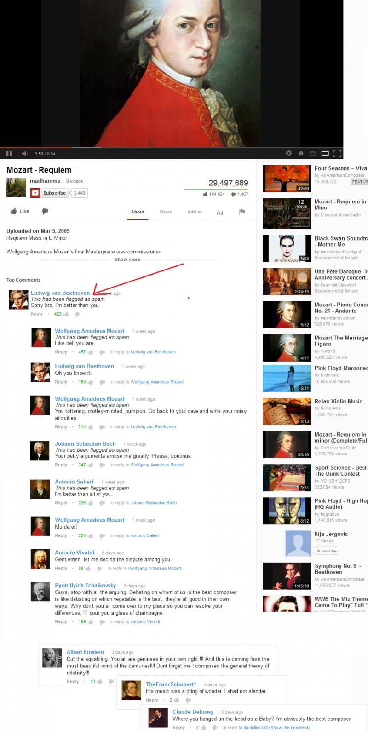Thumbs up Johann Sebastian Bach's comment
This screenshot has width=368, height=736.
(x=90, y=465)
